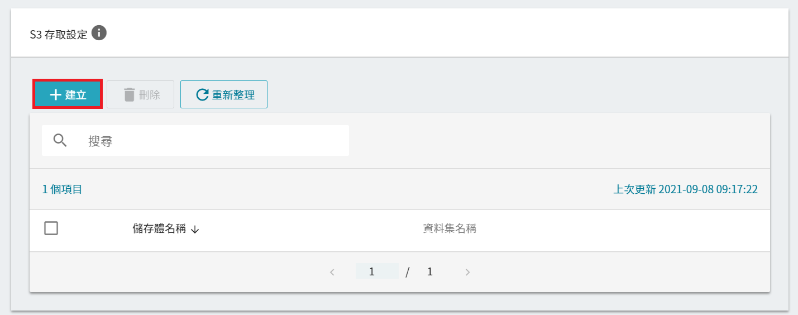This screenshot has height=315, width=798.
Task: Click the S3 存取設定 section title
Action: coord(59,35)
